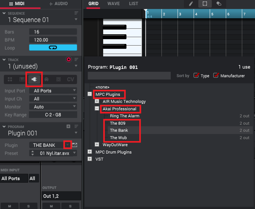
Task: Select the eraser tool
Action: coord(219,4)
